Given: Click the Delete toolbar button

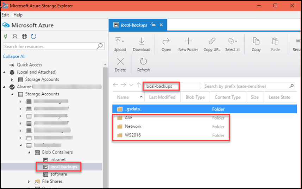Looking at the screenshot, I should point(120,65).
